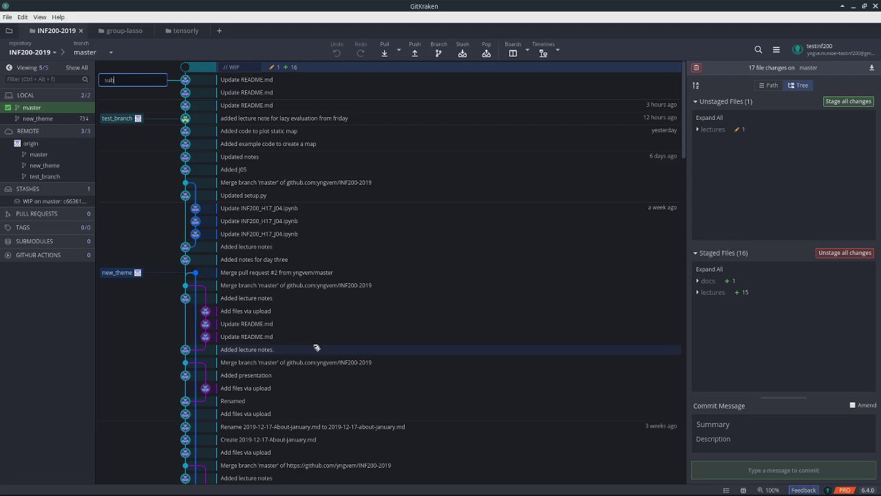Click the Pop stash icon
The height and width of the screenshot is (496, 881).
pyautogui.click(x=487, y=54)
